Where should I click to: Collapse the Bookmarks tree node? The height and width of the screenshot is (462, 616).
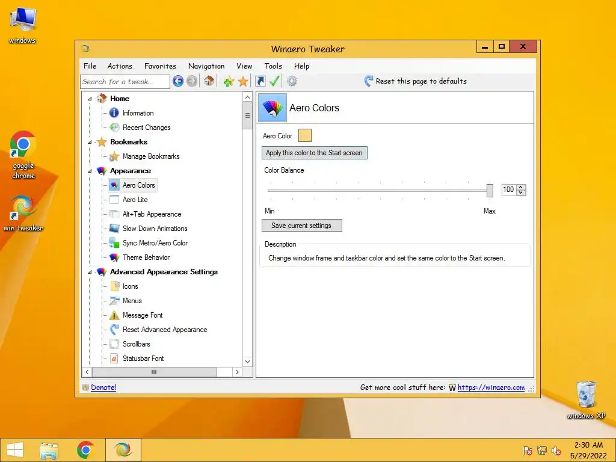(90, 142)
